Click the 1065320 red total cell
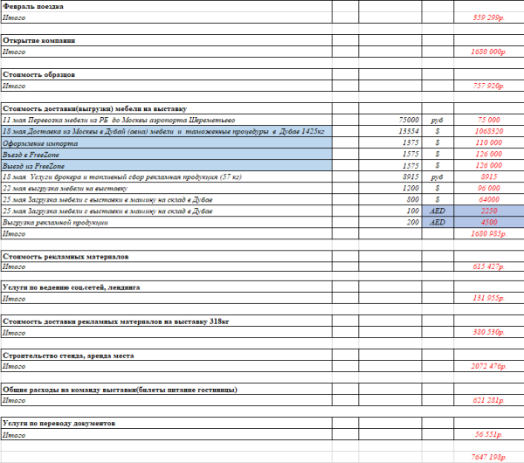 (488, 130)
